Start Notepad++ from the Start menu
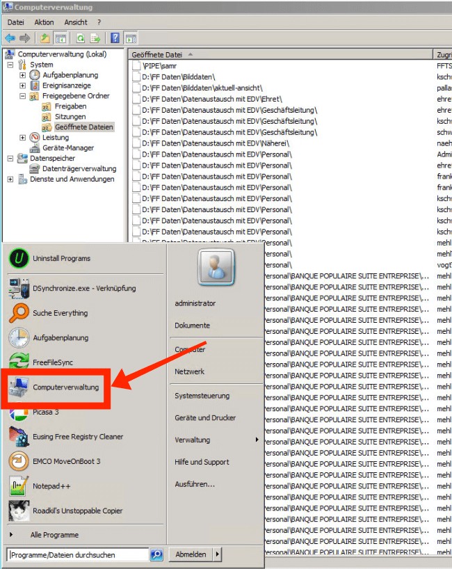The height and width of the screenshot is (569, 452). coord(51,486)
